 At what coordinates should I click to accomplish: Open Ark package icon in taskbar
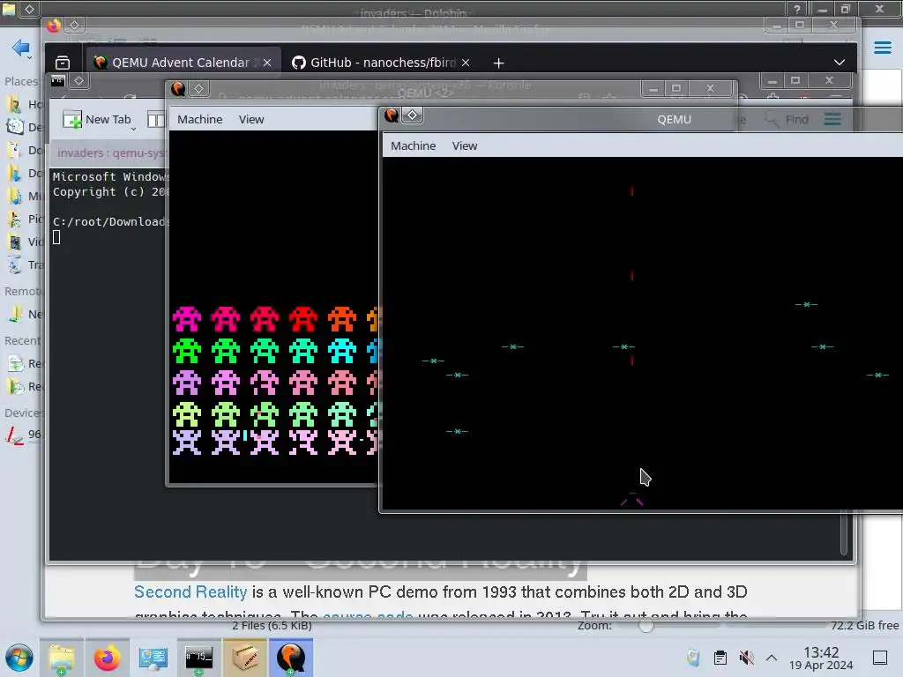(245, 658)
